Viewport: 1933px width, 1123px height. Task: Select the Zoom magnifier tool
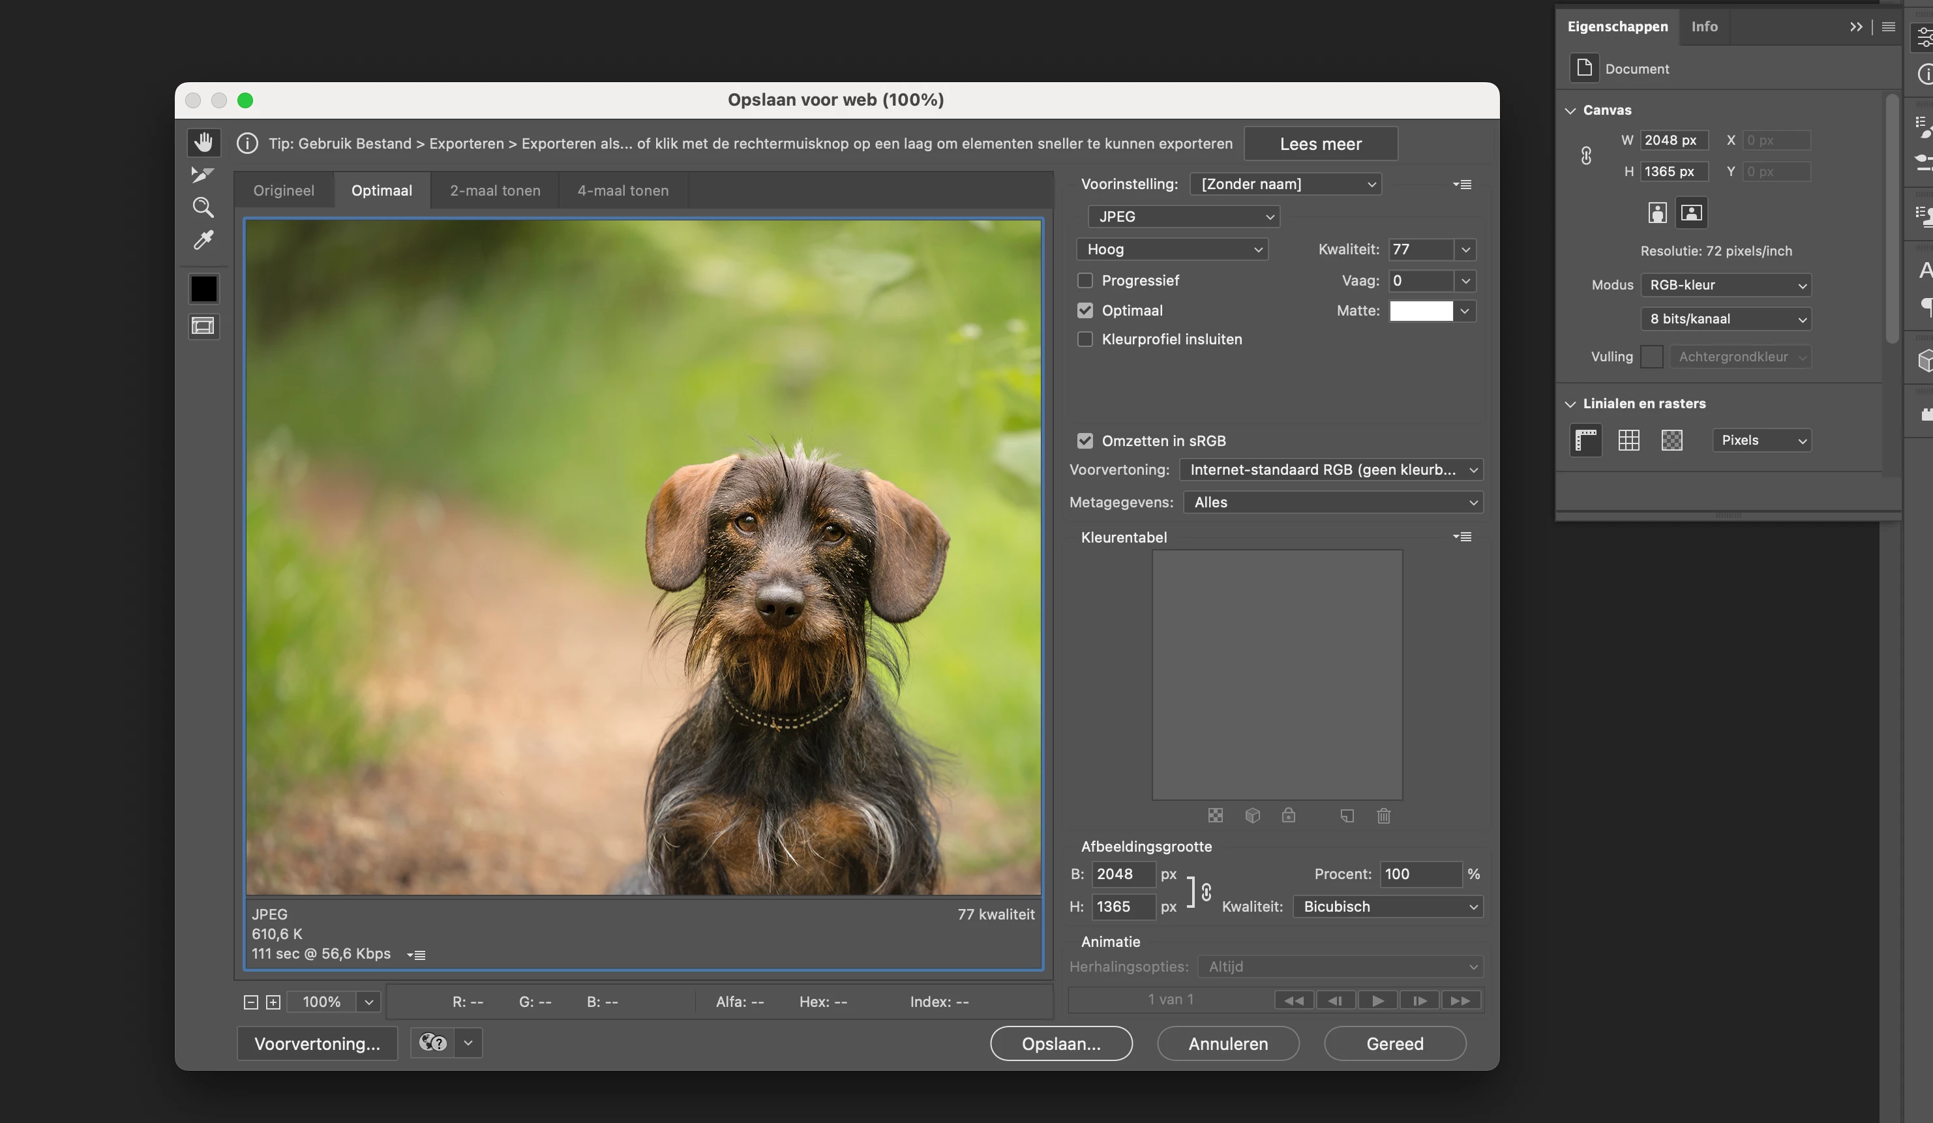click(x=203, y=207)
